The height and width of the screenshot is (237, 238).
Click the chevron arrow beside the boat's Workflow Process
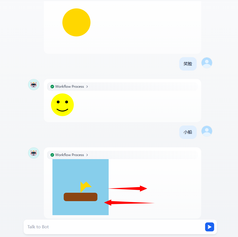point(87,155)
